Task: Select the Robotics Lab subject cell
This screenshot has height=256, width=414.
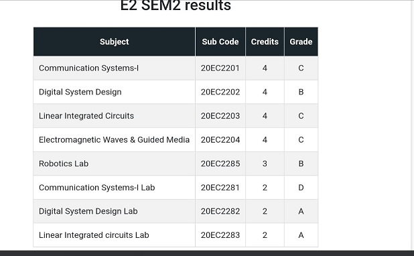Action: (x=114, y=164)
